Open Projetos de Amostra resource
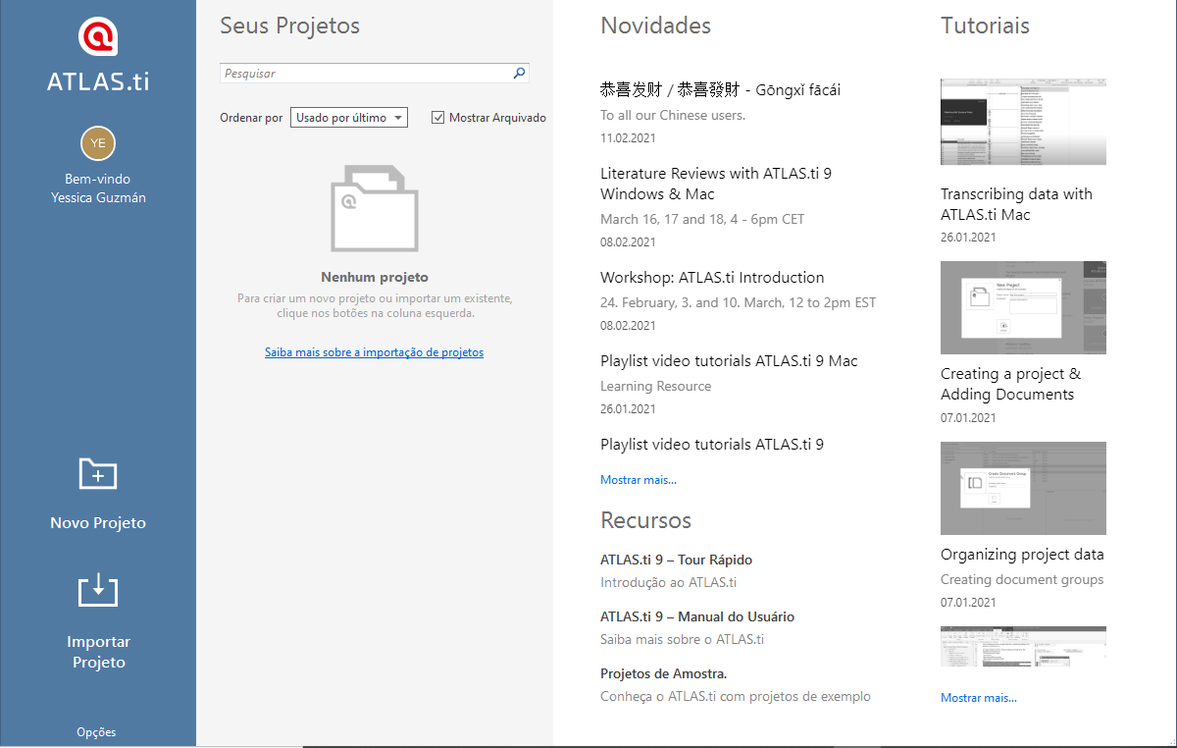Viewport: 1177px width, 748px height. pyautogui.click(x=663, y=674)
